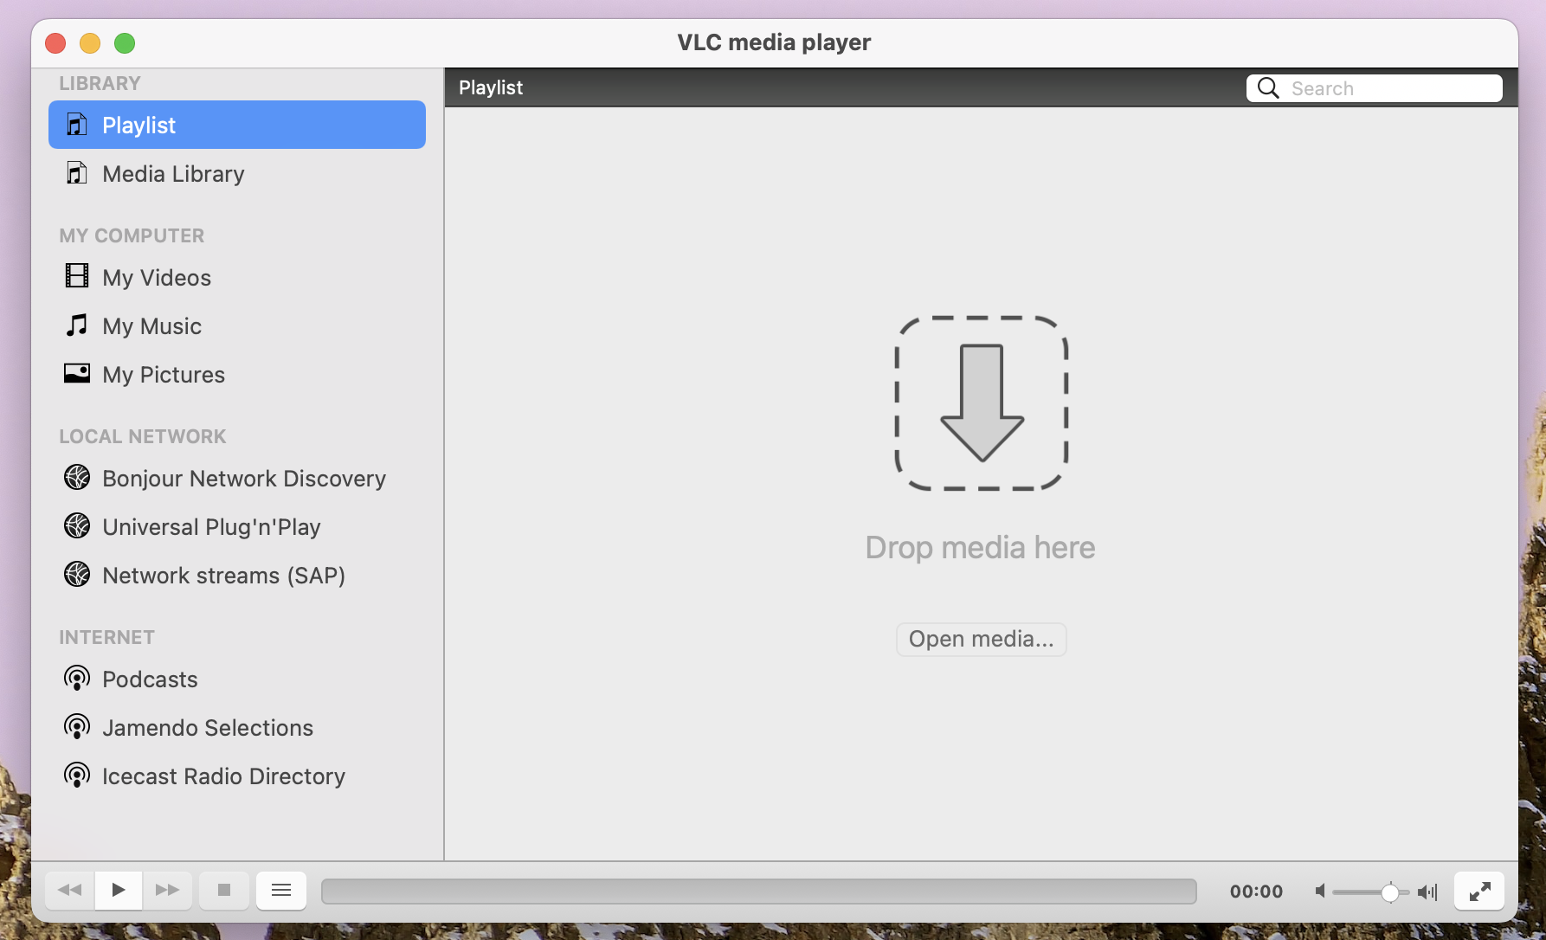Select Bonjour Network Discovery label
The width and height of the screenshot is (1546, 940).
tap(244, 479)
